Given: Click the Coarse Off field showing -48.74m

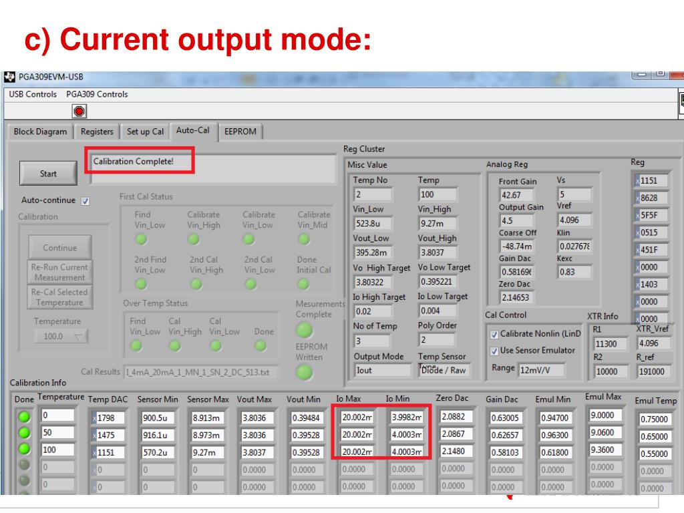Looking at the screenshot, I should pyautogui.click(x=516, y=246).
